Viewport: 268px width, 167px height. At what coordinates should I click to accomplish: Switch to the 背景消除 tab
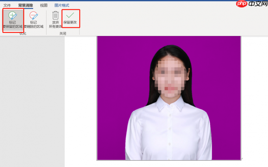tap(26, 5)
